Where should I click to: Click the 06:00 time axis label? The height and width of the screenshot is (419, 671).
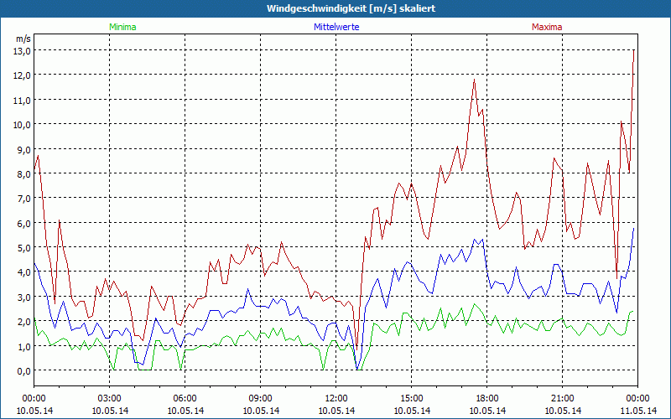point(185,399)
